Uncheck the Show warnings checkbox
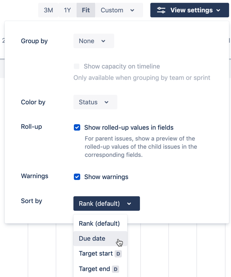The width and height of the screenshot is (231, 277). pos(77,177)
